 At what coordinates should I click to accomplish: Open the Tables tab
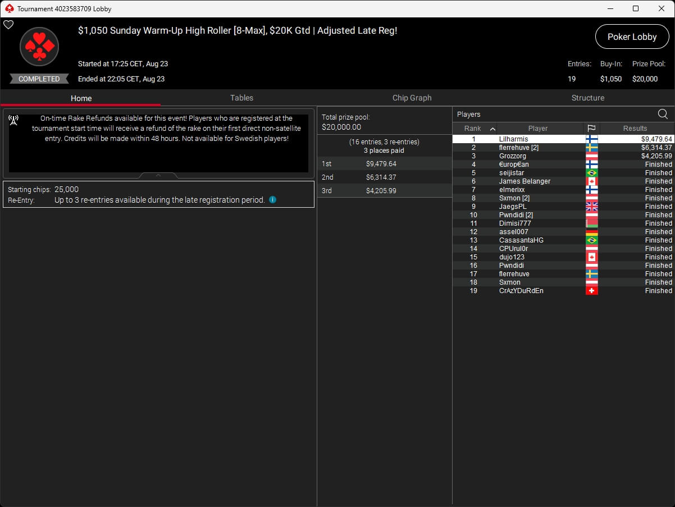[241, 98]
